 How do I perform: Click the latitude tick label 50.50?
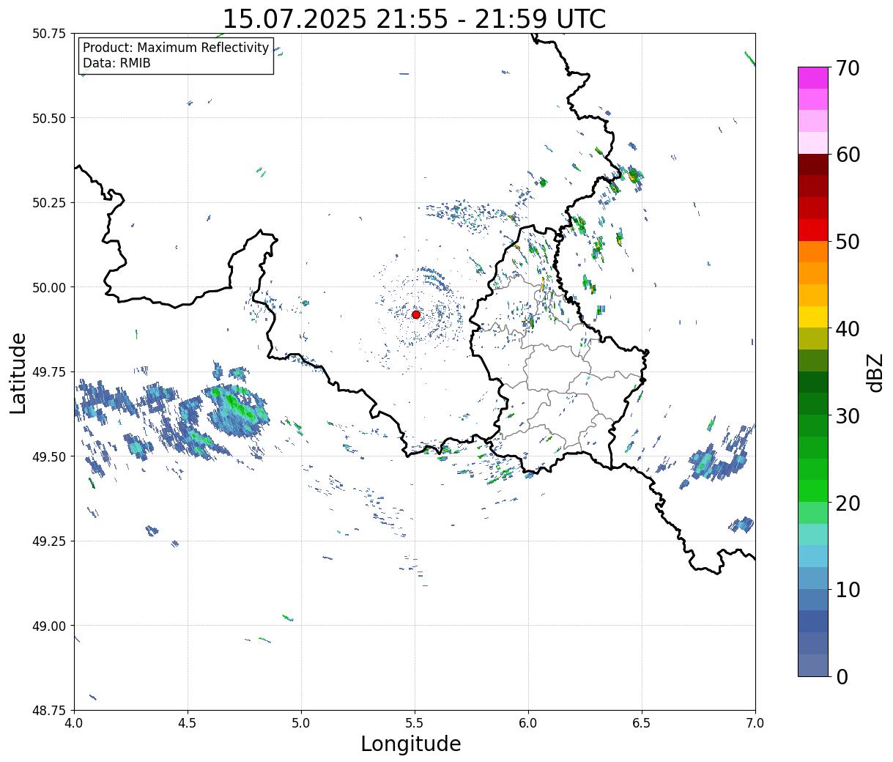49,118
